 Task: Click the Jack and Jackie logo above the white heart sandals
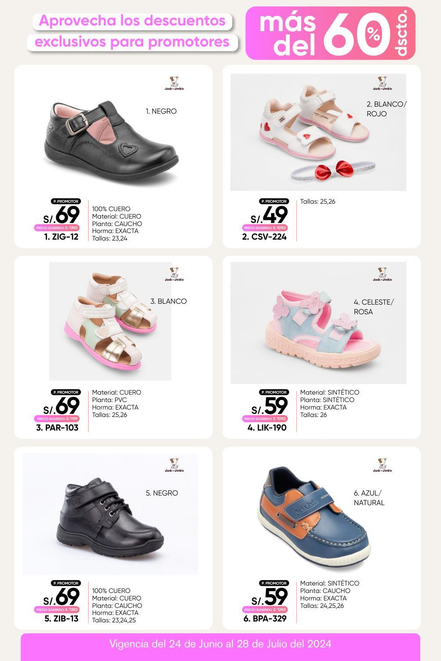382,83
